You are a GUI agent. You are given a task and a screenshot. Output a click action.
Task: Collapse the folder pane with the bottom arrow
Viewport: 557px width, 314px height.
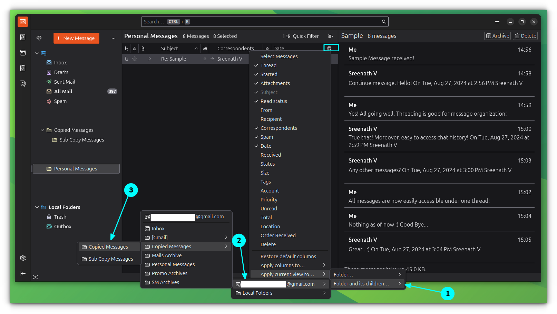pyautogui.click(x=23, y=273)
